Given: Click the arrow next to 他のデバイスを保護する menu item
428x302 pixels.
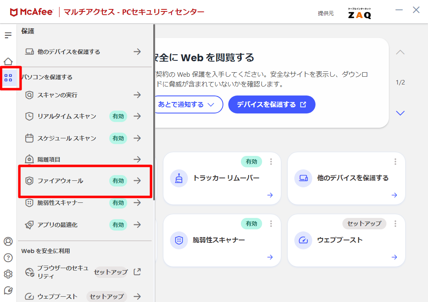Looking at the screenshot, I should (x=137, y=51).
